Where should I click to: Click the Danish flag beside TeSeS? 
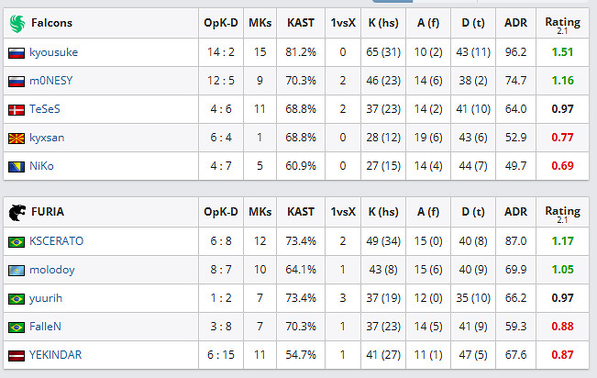coord(16,109)
